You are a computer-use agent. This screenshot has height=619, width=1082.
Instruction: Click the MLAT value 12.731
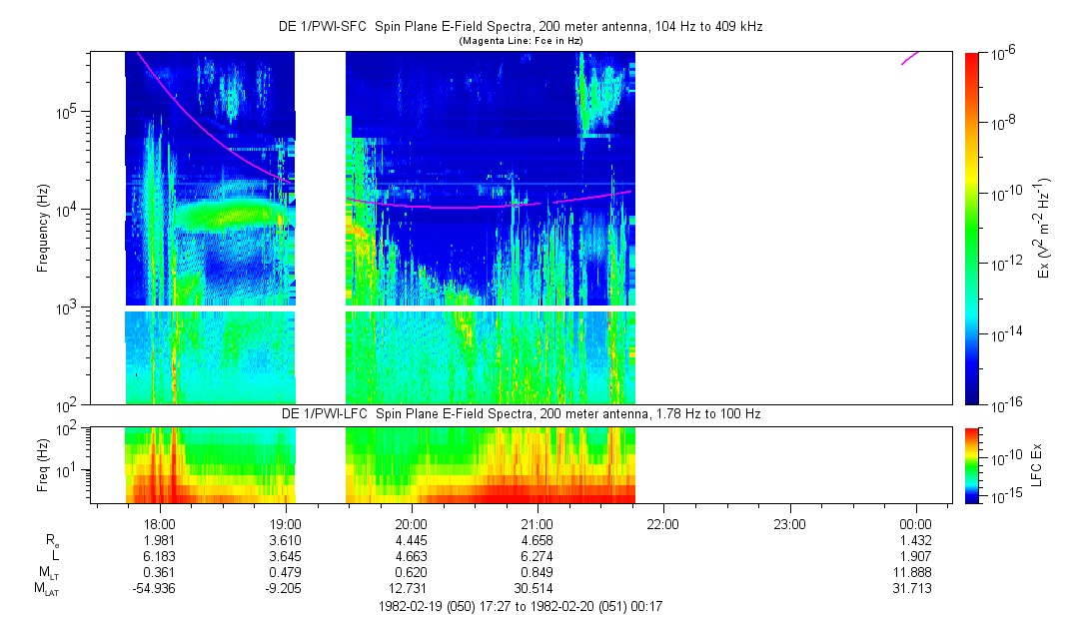pos(409,589)
